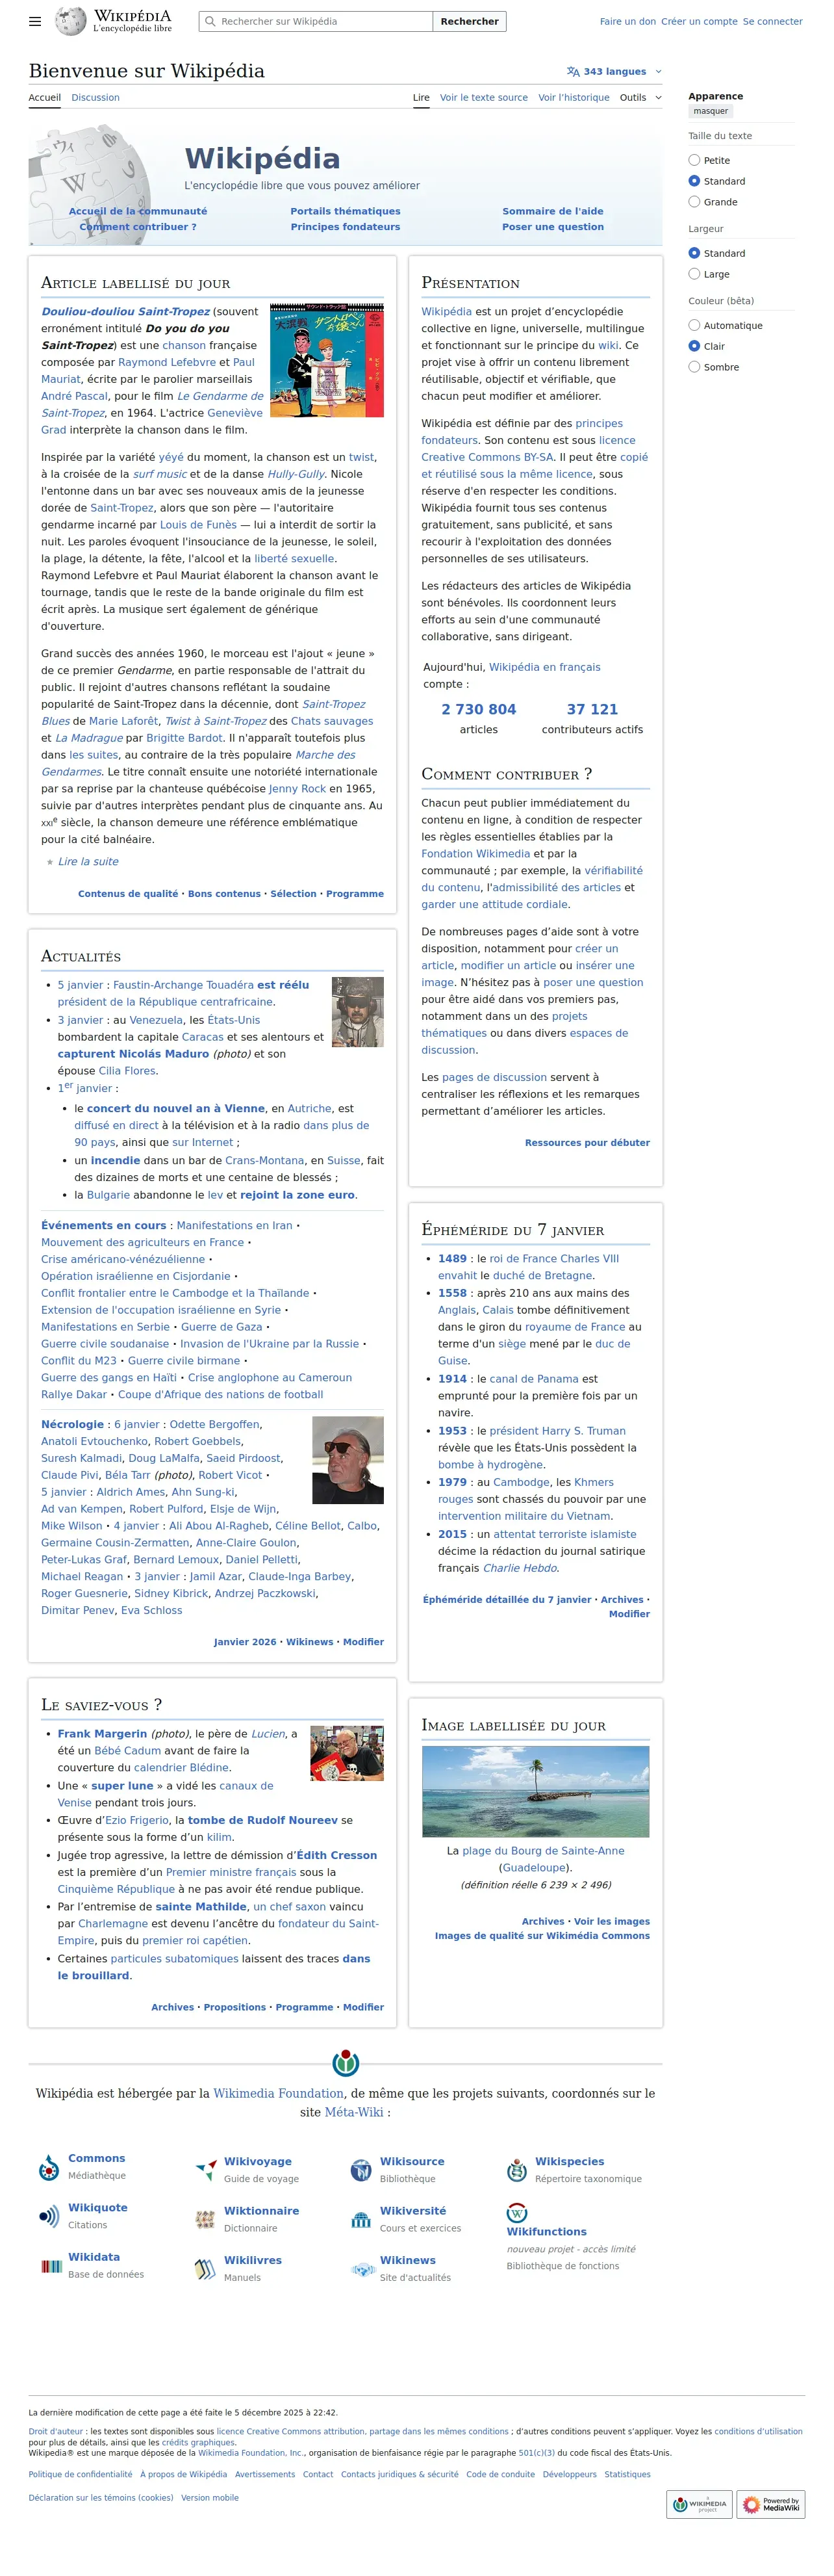Viewport: 834px width, 2576px height.
Task: Click the Wikilivres logo icon
Action: point(205,2269)
